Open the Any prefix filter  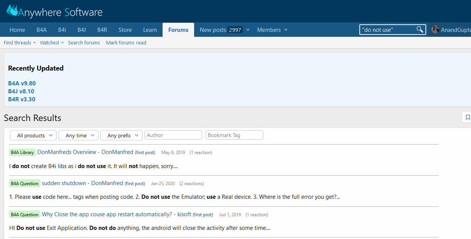coord(122,135)
